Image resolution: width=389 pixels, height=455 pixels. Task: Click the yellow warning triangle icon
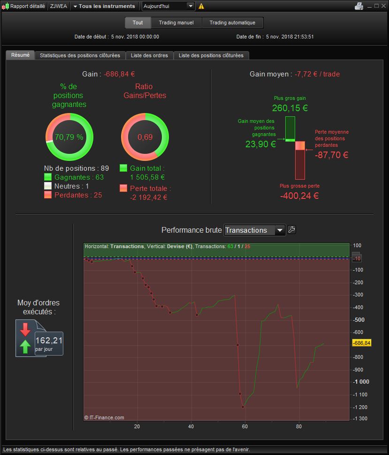point(201,6)
